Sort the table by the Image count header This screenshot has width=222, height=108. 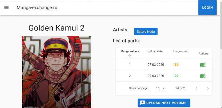coord(181,51)
